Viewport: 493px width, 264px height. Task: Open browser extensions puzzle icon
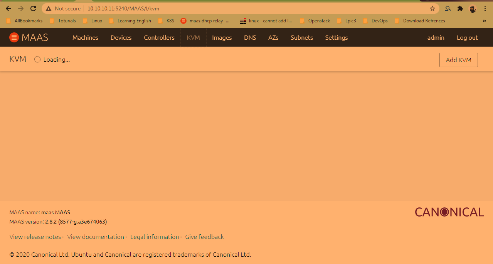(460, 8)
